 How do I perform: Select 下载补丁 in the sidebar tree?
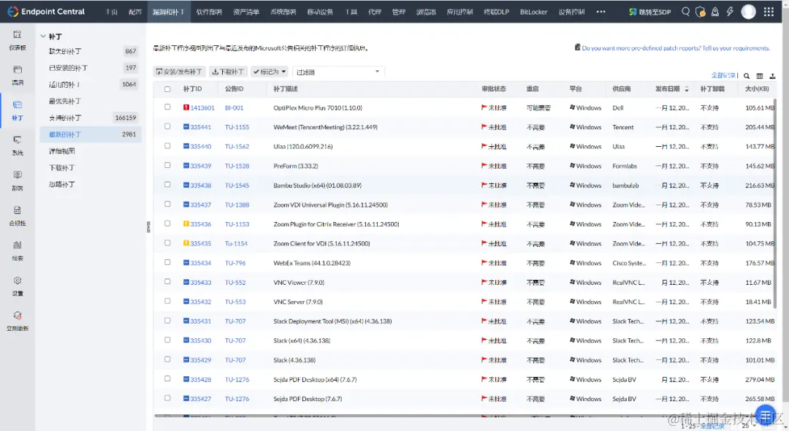tap(62, 167)
